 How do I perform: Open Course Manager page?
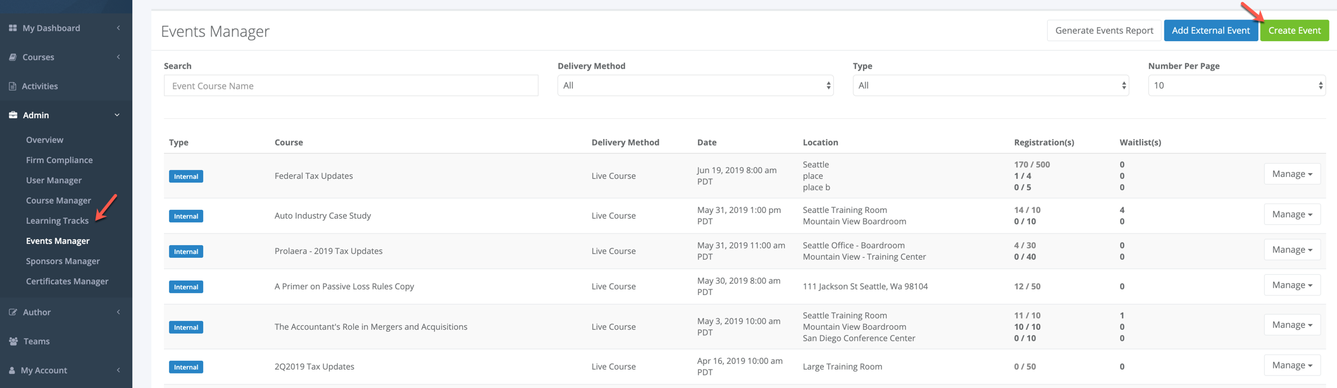click(x=59, y=200)
